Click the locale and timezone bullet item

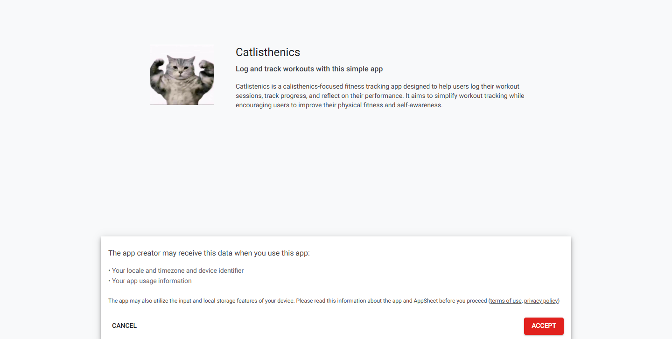176,270
